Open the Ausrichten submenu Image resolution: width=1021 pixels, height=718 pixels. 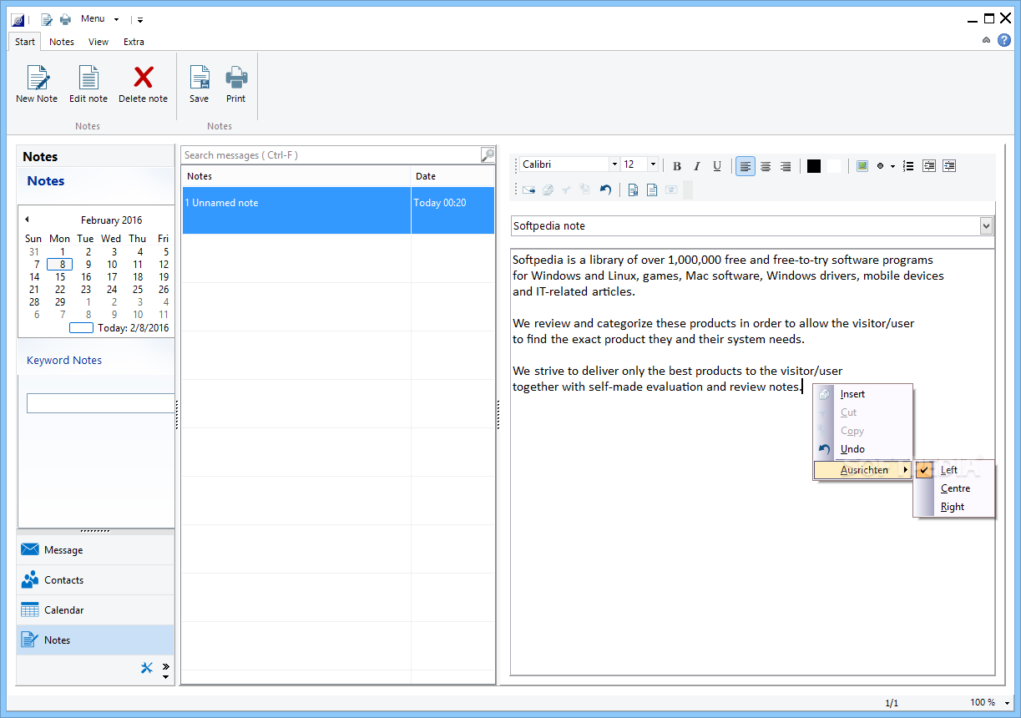(863, 470)
